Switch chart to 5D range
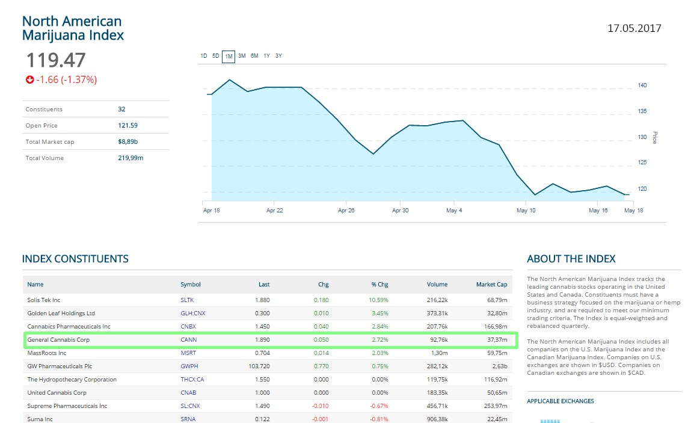Screen dimensions: 694x423 coord(216,56)
